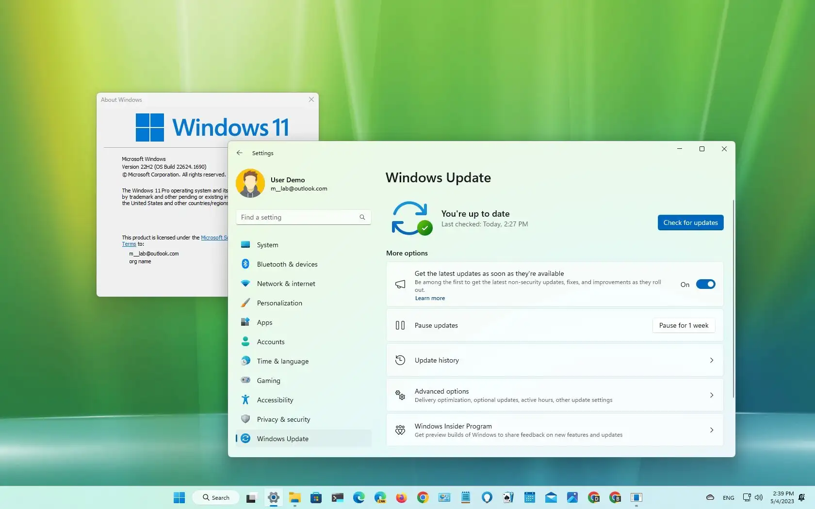Click the search icon in Find a setting box
Screen dimensions: 815x509
tap(362, 217)
